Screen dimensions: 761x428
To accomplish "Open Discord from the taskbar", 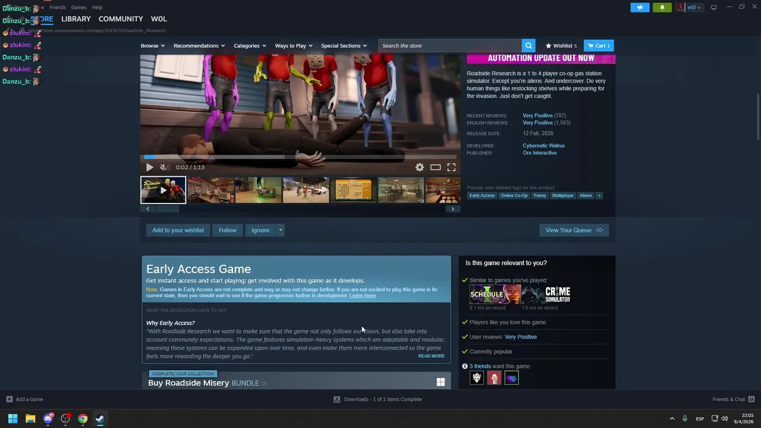I will pyautogui.click(x=48, y=418).
